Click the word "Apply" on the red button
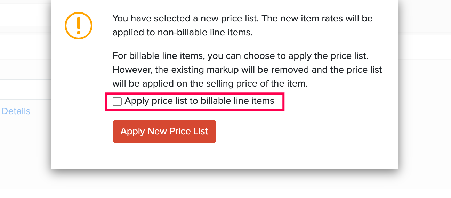451x198 pixels. pyautogui.click(x=132, y=132)
